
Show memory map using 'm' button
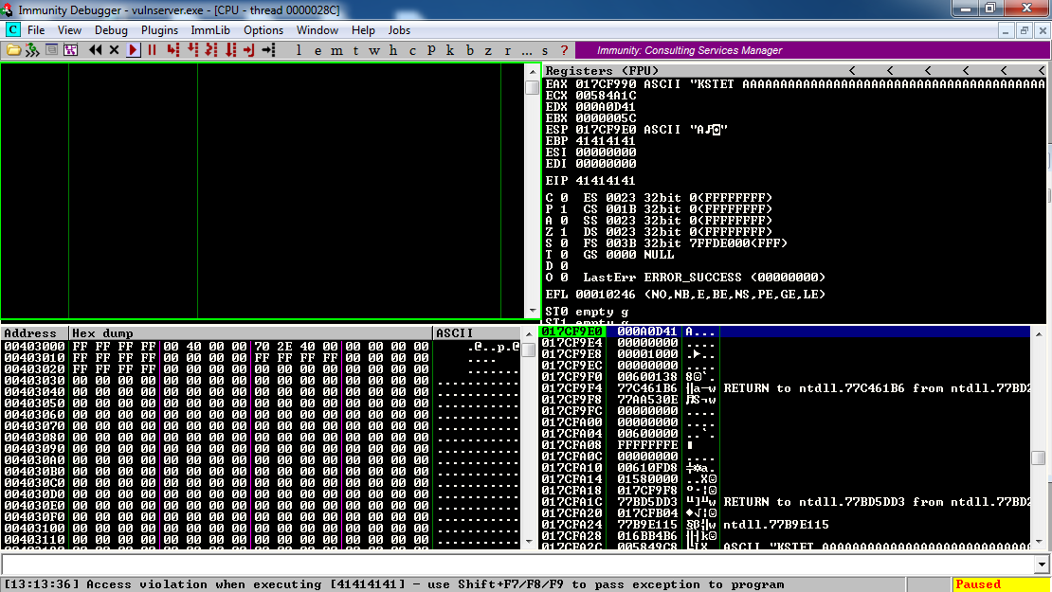tap(337, 50)
